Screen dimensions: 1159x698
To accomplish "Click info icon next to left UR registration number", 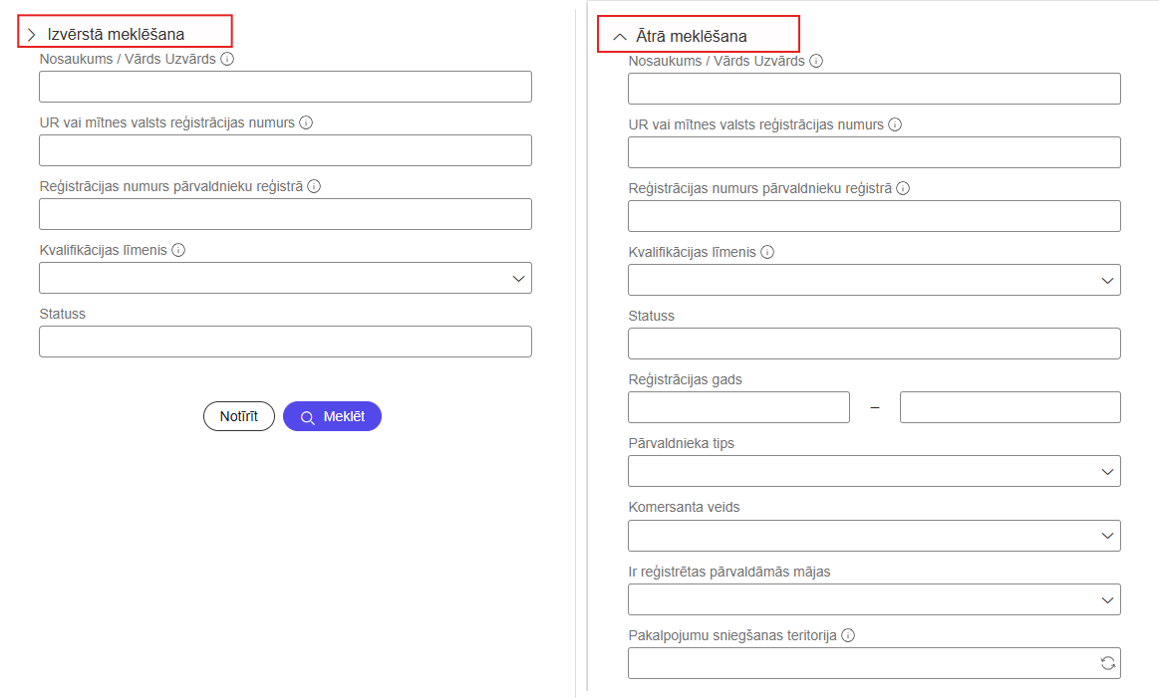I will (x=306, y=123).
